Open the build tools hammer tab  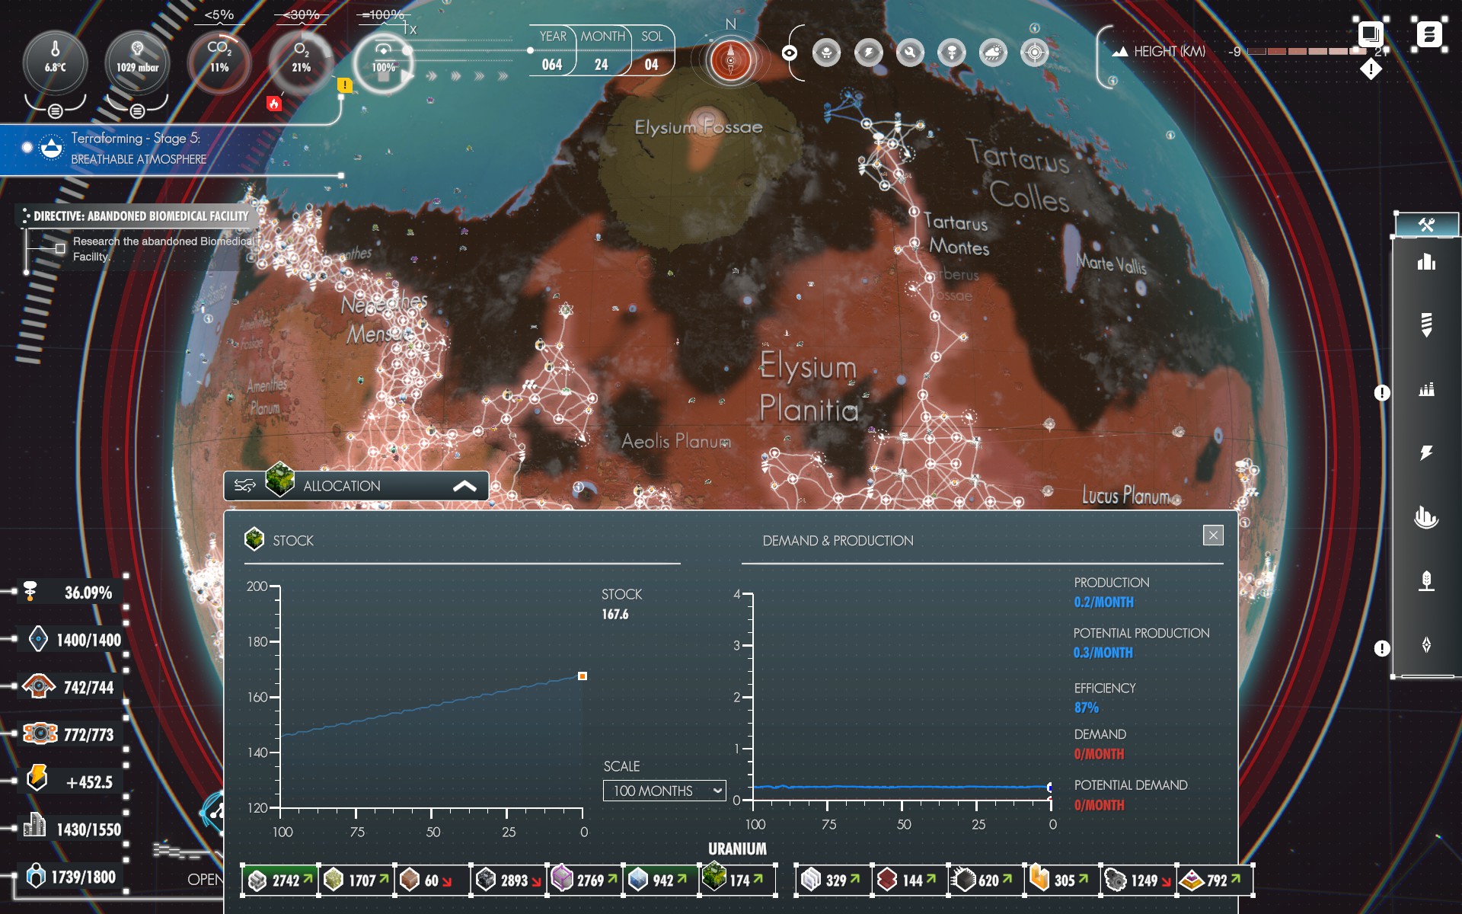point(1426,225)
